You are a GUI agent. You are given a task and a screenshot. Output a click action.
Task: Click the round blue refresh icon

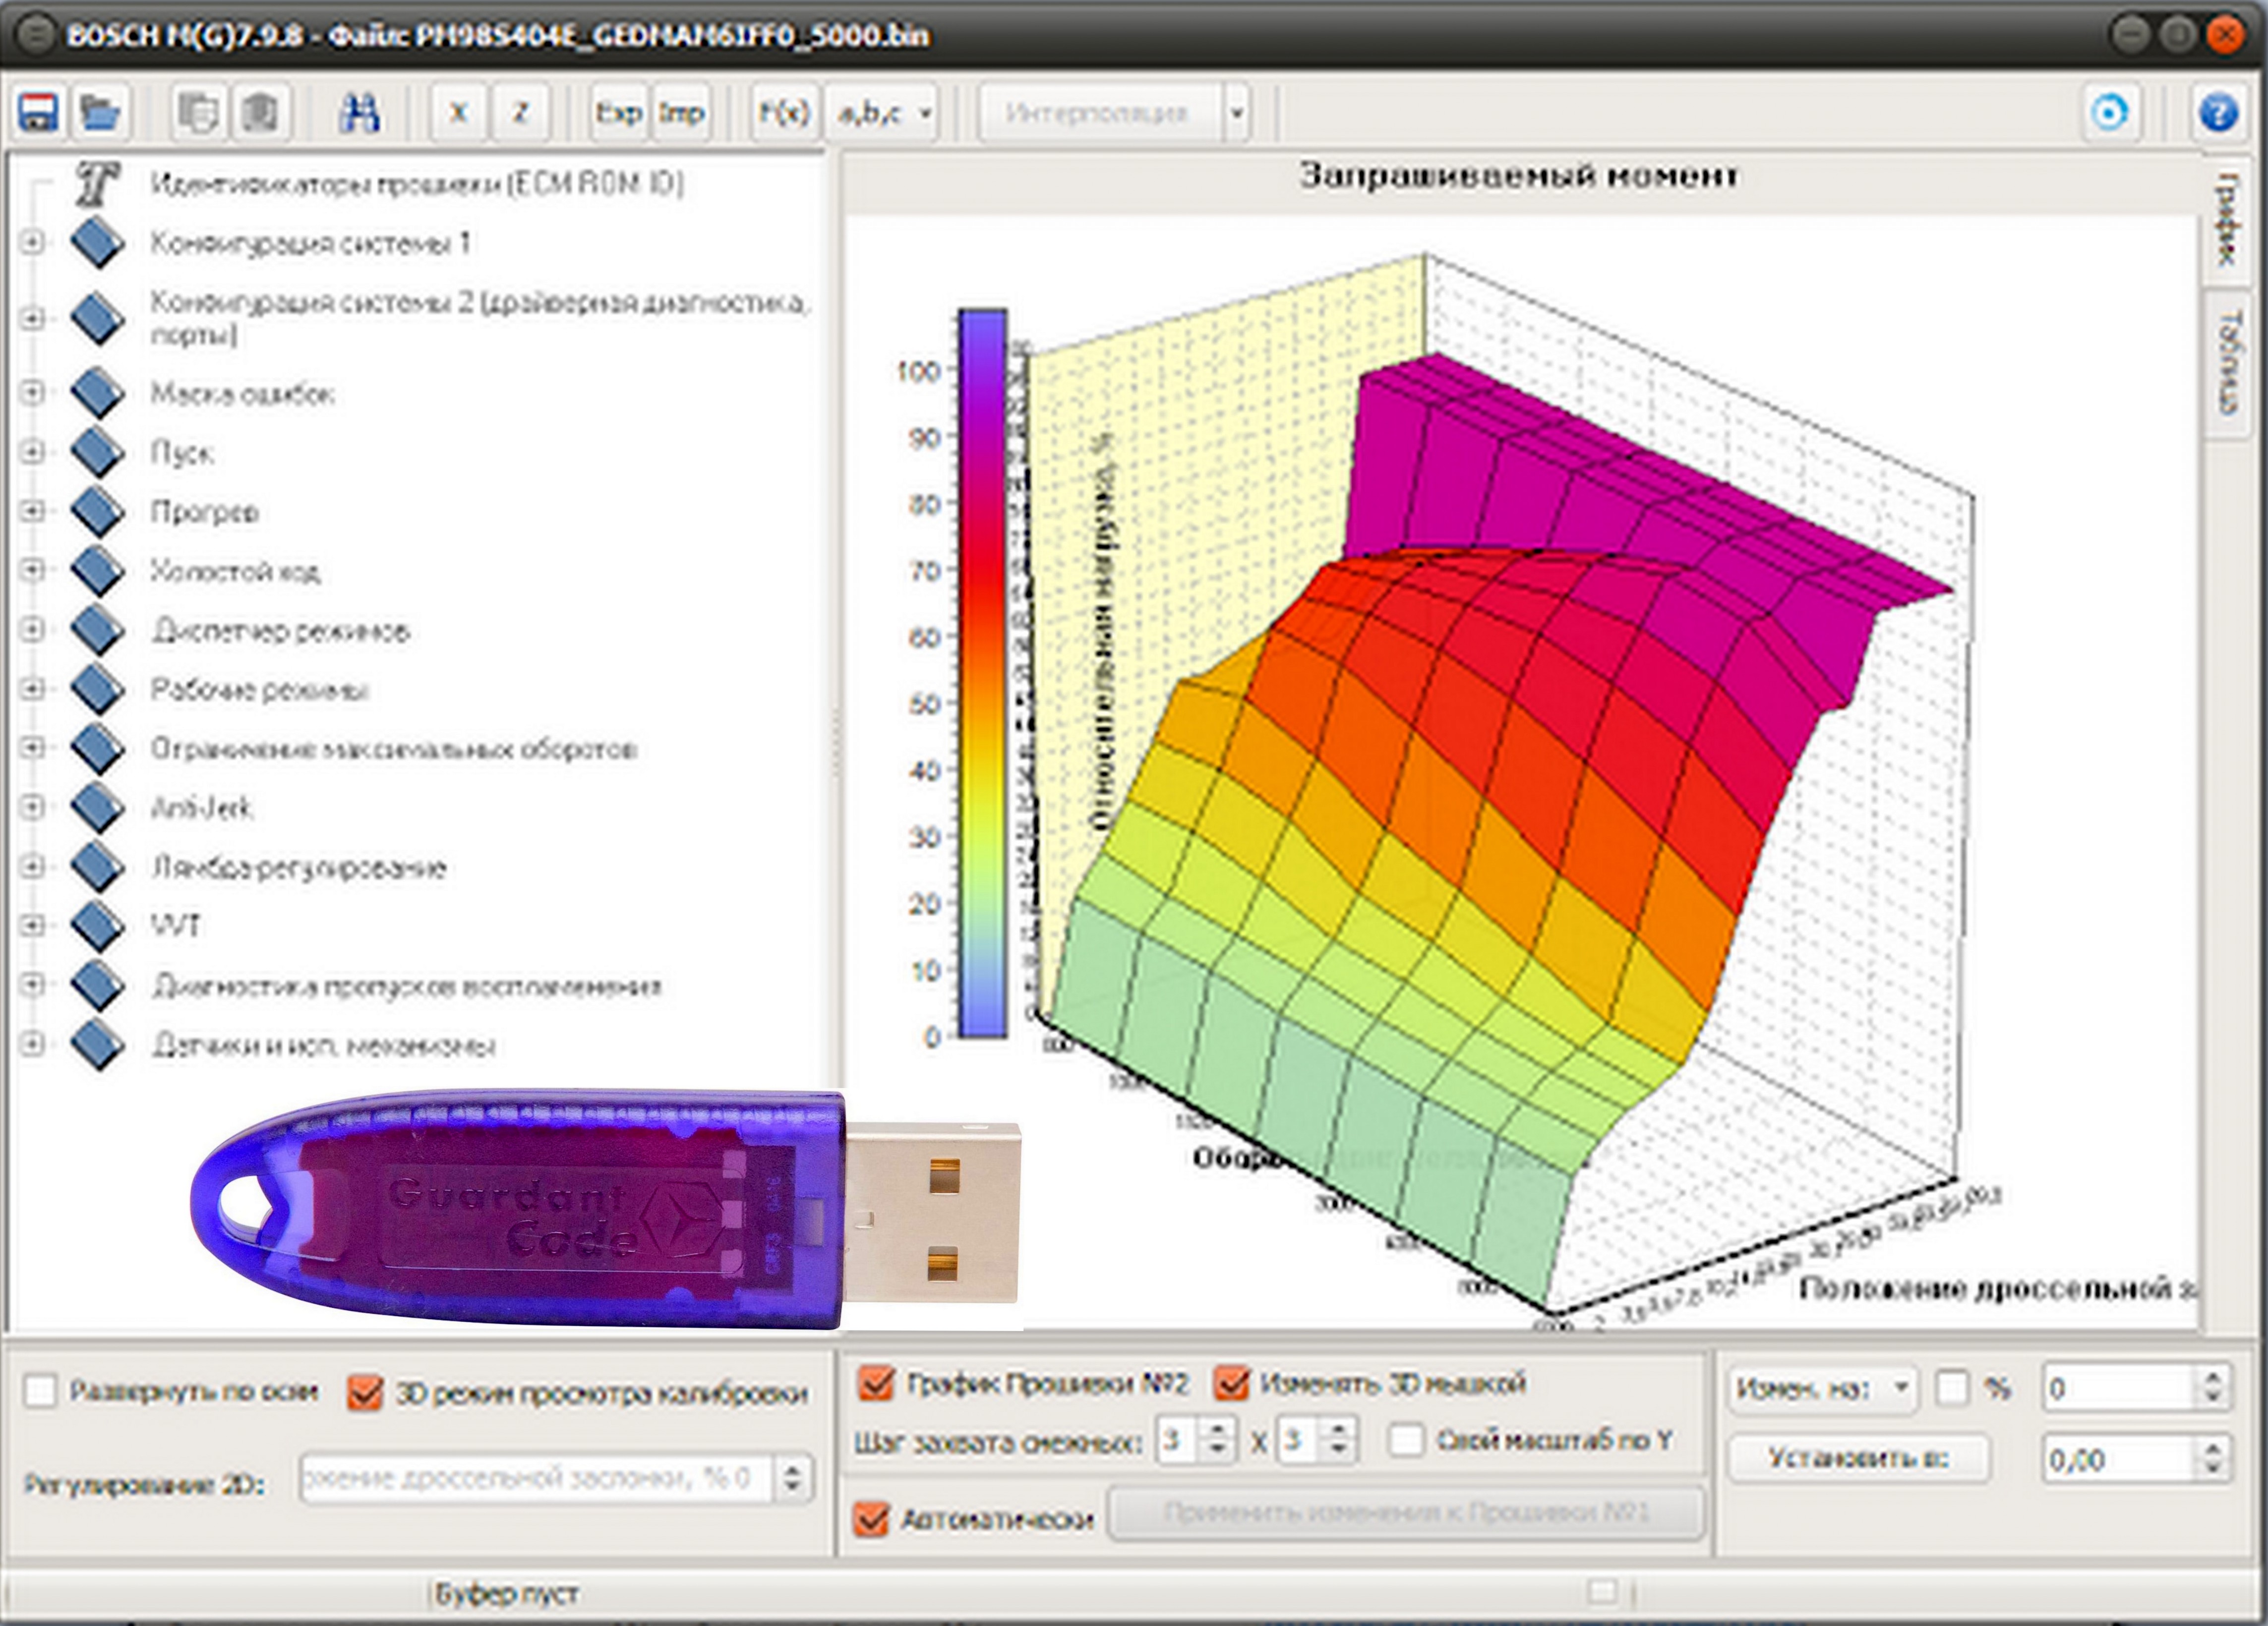tap(2110, 112)
